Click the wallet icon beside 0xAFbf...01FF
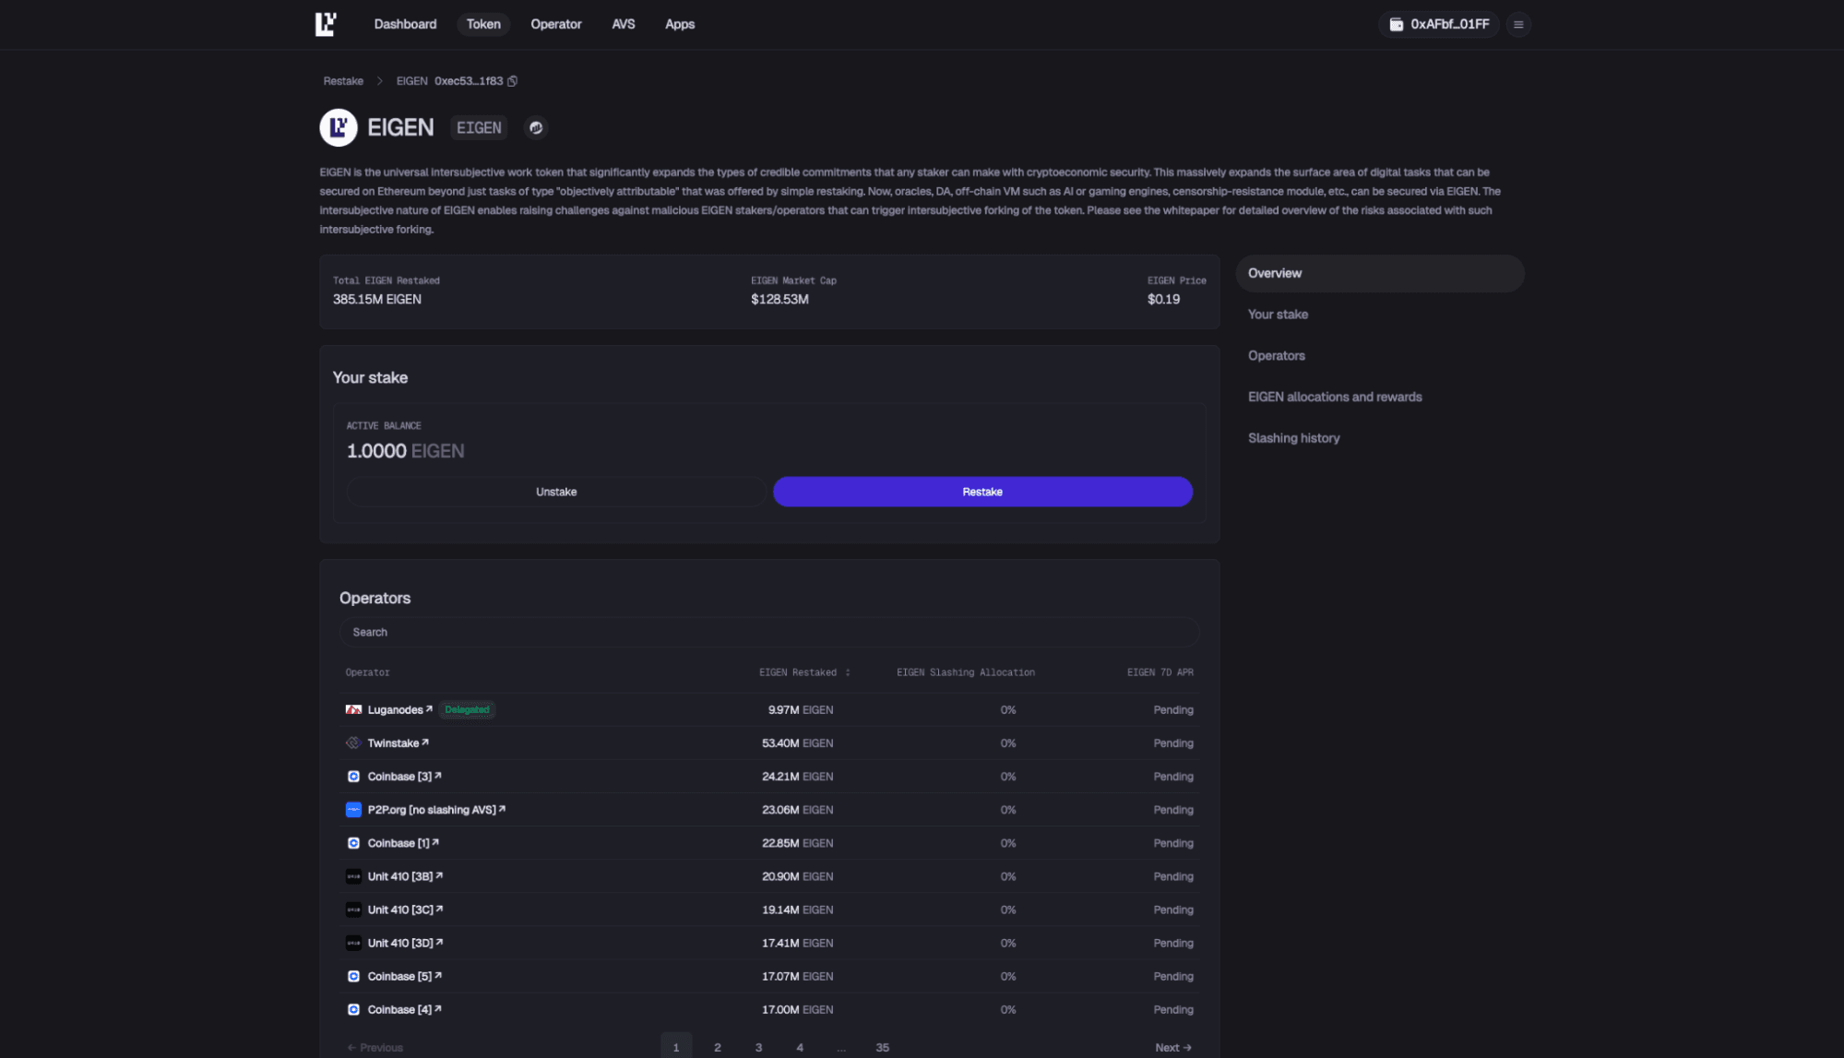Viewport: 1844px width, 1058px height. pyautogui.click(x=1396, y=24)
